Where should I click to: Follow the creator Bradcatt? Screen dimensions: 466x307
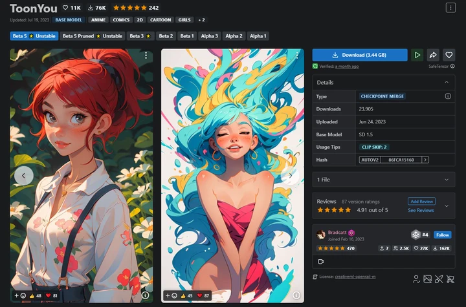(x=443, y=235)
